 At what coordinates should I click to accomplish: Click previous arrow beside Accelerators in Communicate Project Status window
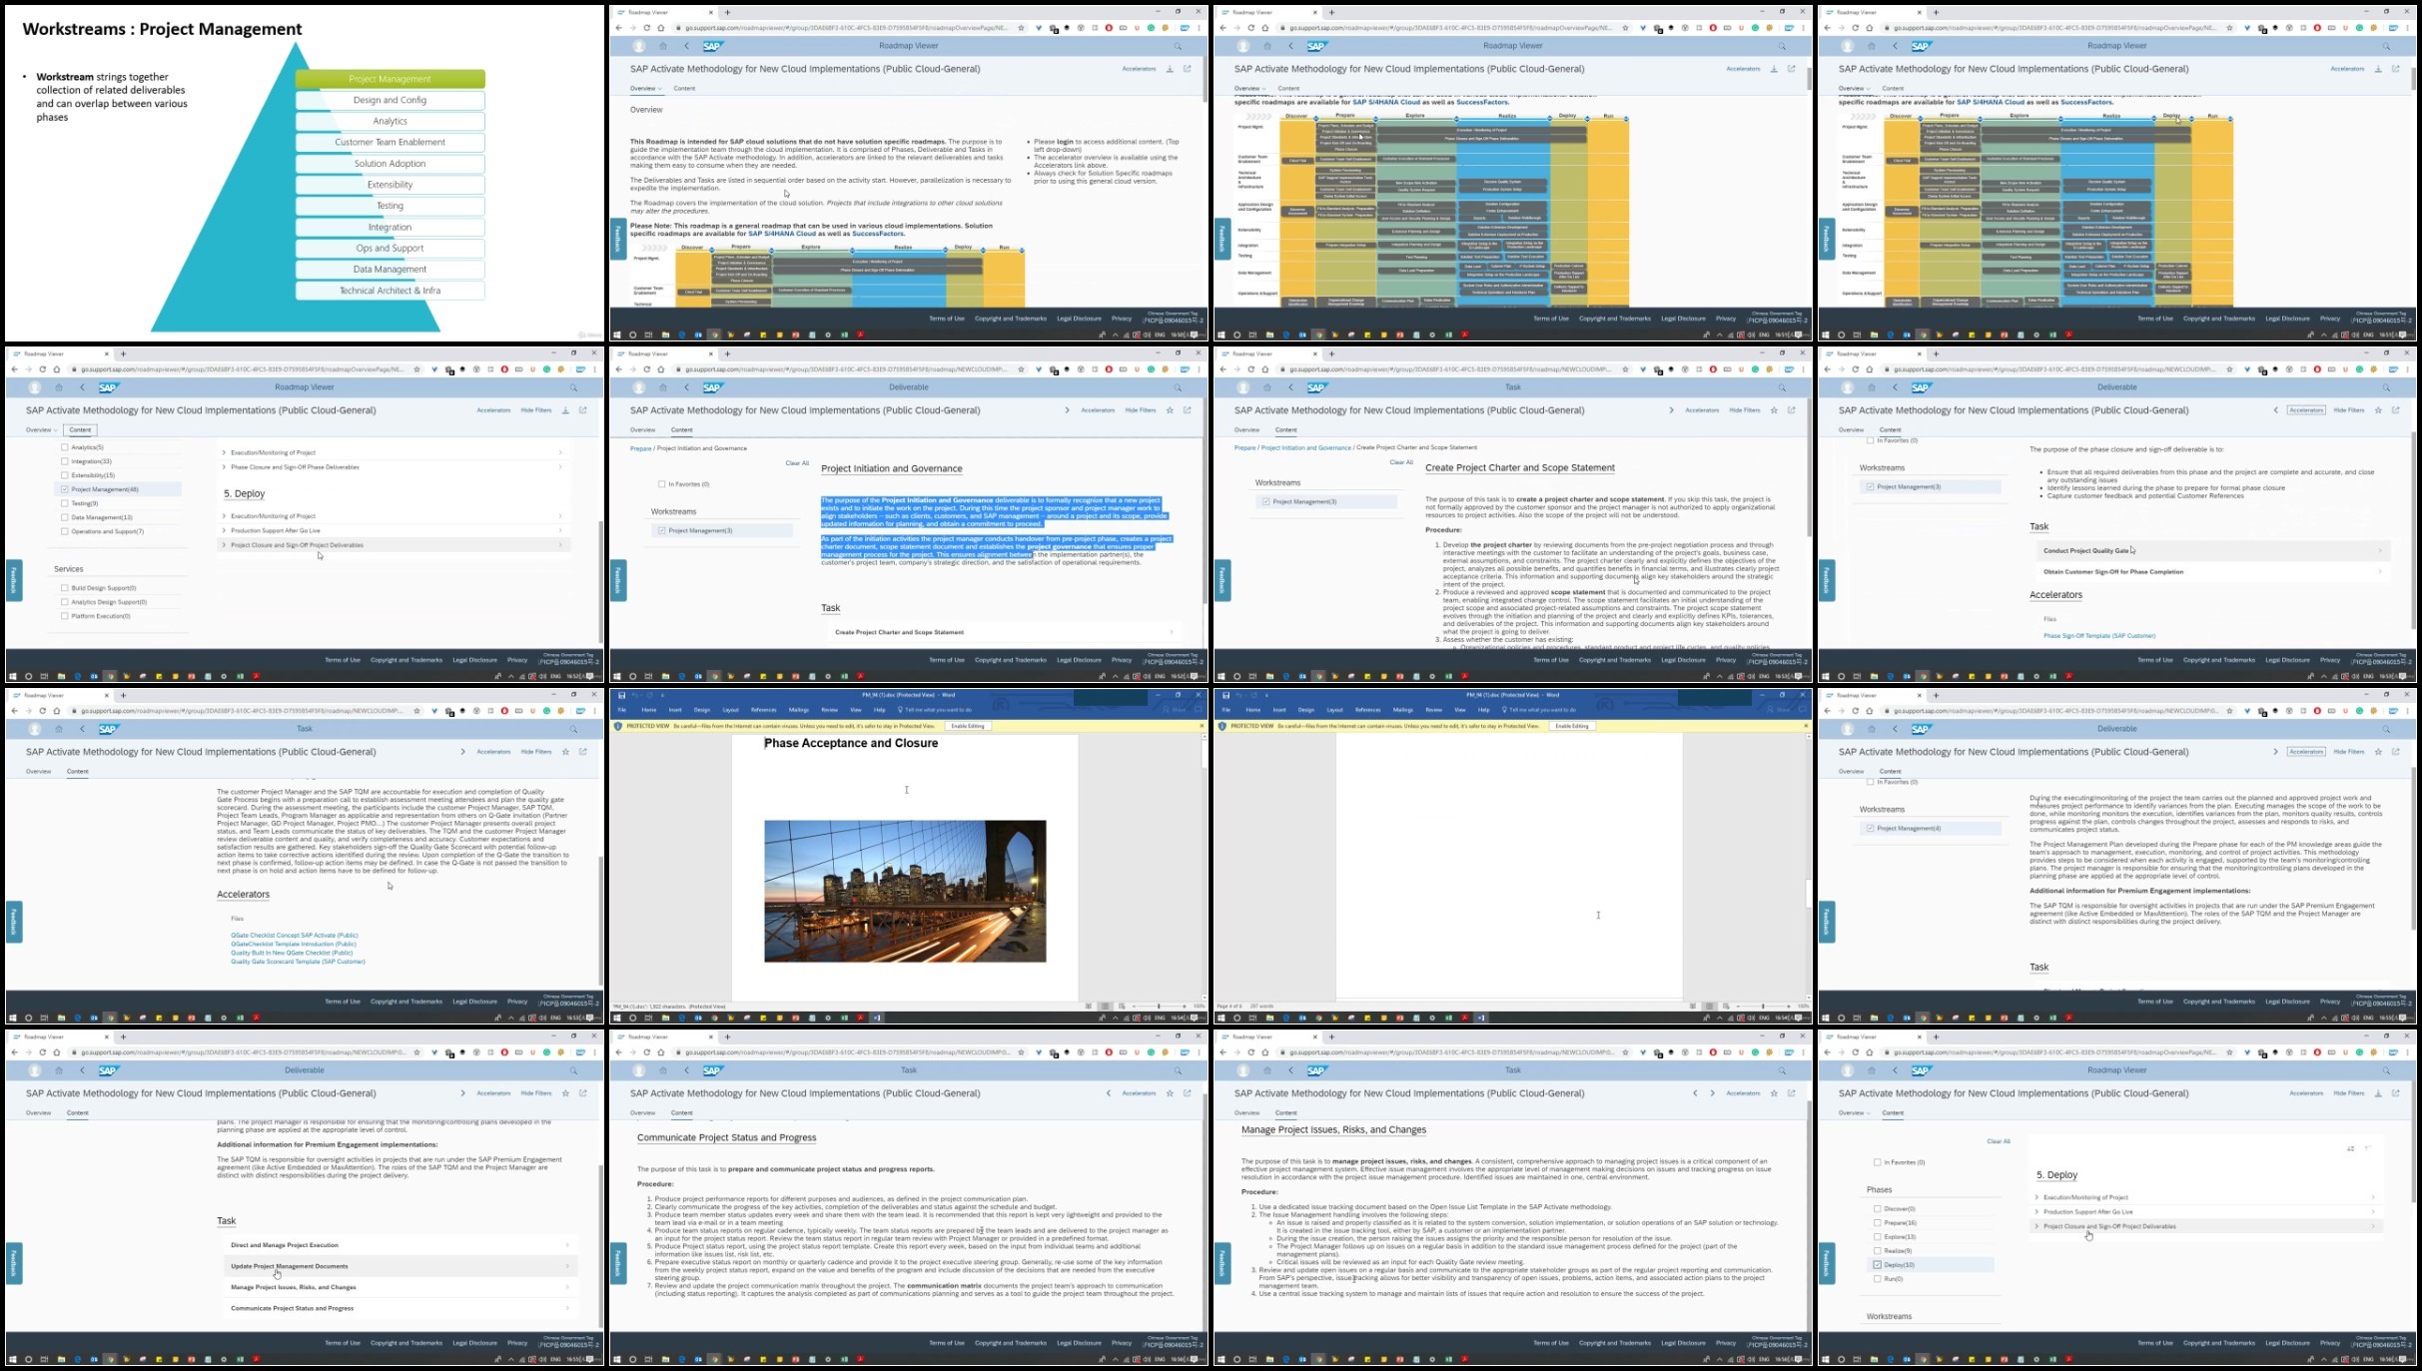[x=1109, y=1093]
